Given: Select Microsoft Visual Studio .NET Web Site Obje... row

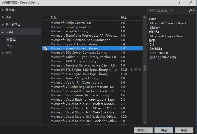Looking at the screenshot, I should point(92,112).
